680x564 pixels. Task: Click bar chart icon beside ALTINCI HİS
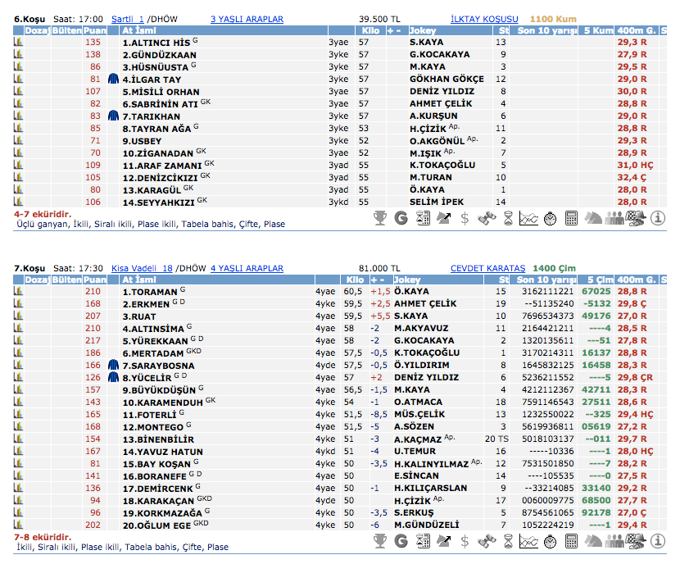point(18,42)
